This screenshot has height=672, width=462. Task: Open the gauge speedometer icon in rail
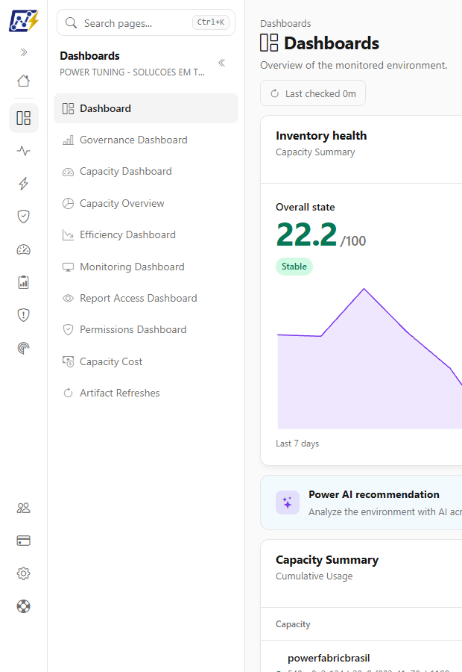[24, 249]
